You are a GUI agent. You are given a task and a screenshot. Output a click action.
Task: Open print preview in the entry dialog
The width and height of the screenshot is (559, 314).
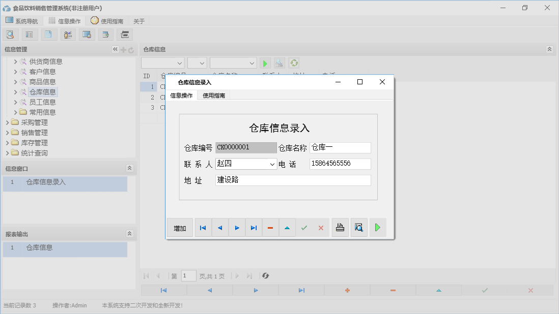[359, 227]
